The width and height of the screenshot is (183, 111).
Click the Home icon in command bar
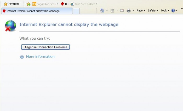(102, 10)
